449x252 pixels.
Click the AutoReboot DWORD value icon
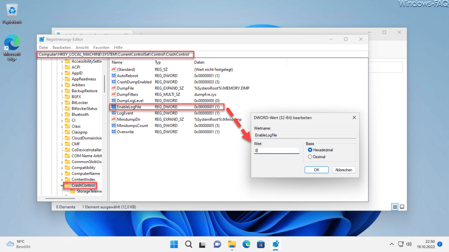tap(114, 76)
